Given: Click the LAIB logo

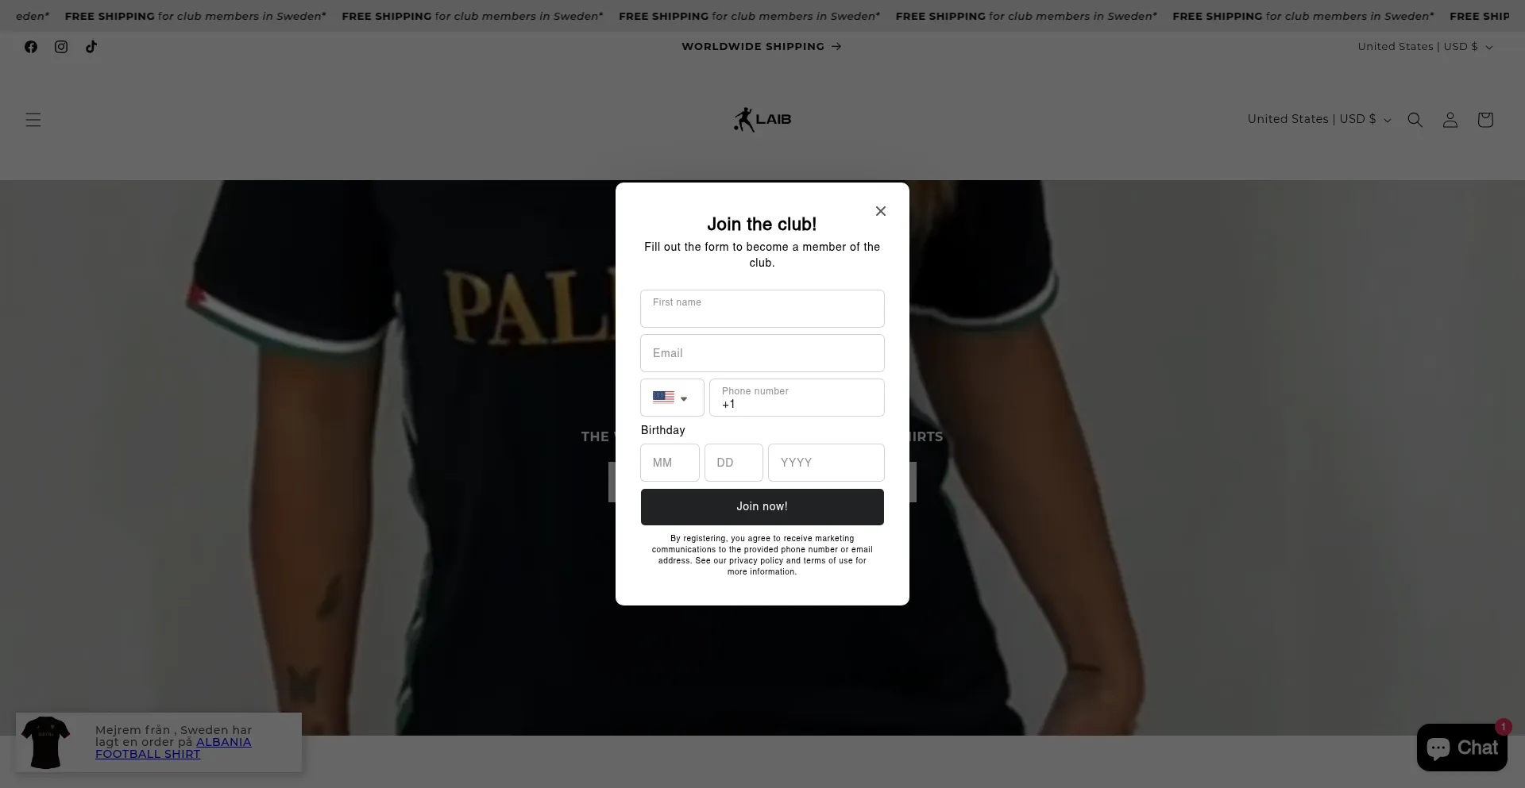Looking at the screenshot, I should (x=762, y=120).
